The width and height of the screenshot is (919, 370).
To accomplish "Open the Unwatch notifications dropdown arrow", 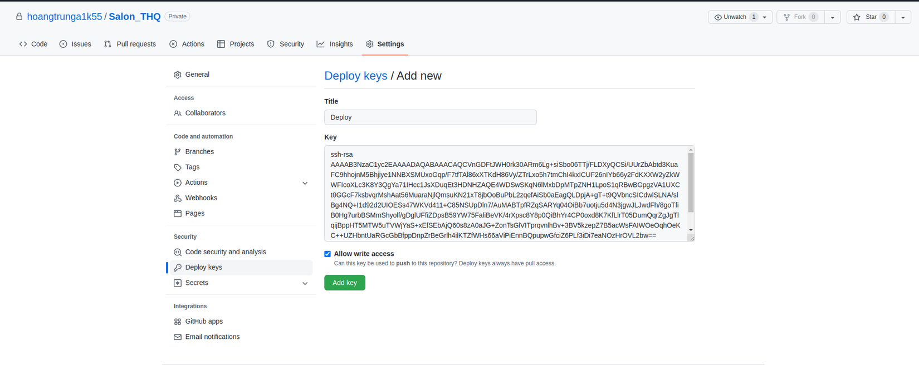I will click(765, 17).
